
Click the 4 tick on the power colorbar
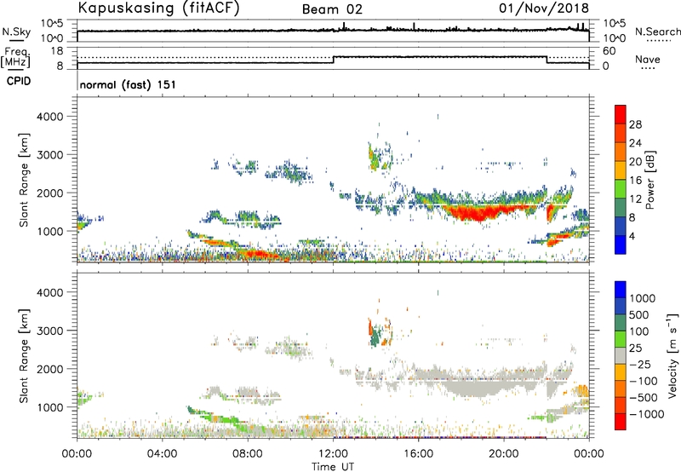click(x=632, y=236)
